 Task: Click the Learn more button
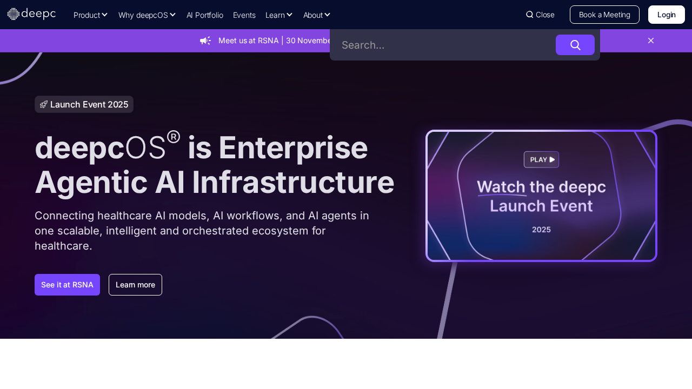135,285
